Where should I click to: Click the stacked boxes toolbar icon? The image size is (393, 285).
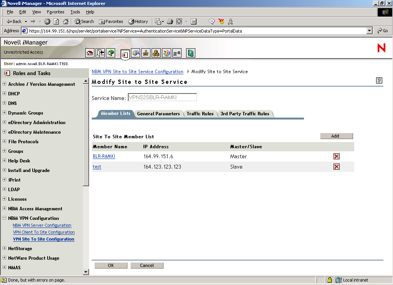156,53
